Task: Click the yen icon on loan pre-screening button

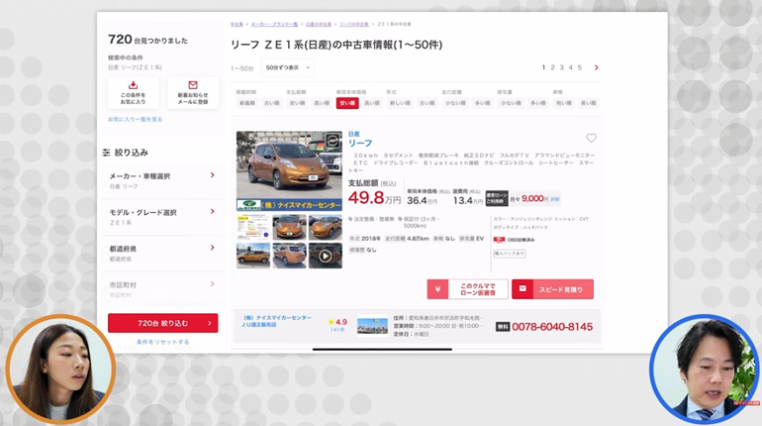Action: pos(437,289)
